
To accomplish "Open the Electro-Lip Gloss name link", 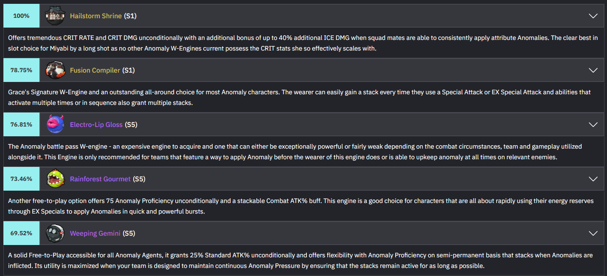I will pyautogui.click(x=96, y=125).
